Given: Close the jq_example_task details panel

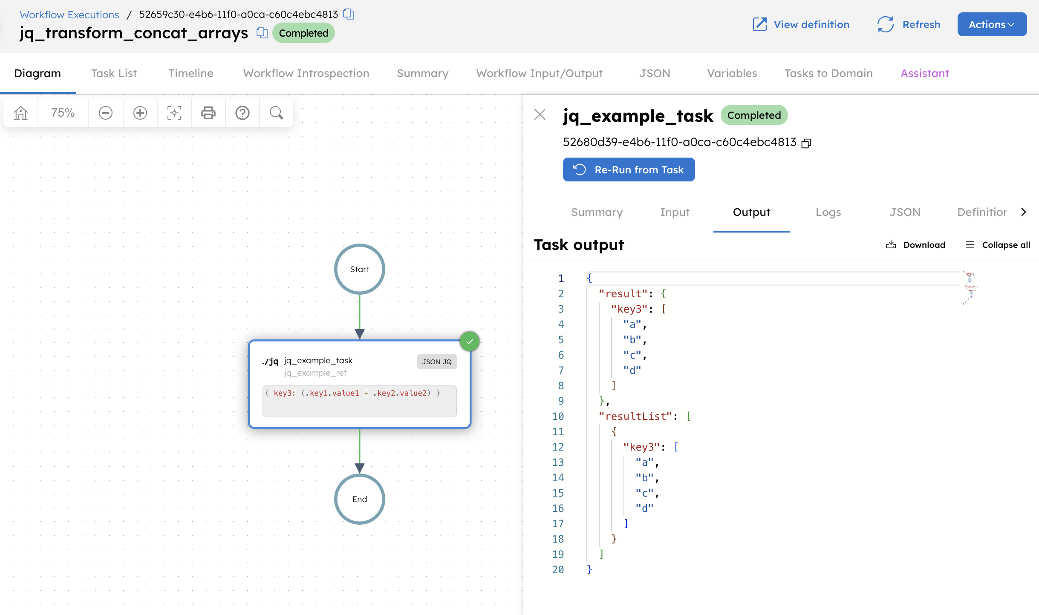Looking at the screenshot, I should [540, 115].
